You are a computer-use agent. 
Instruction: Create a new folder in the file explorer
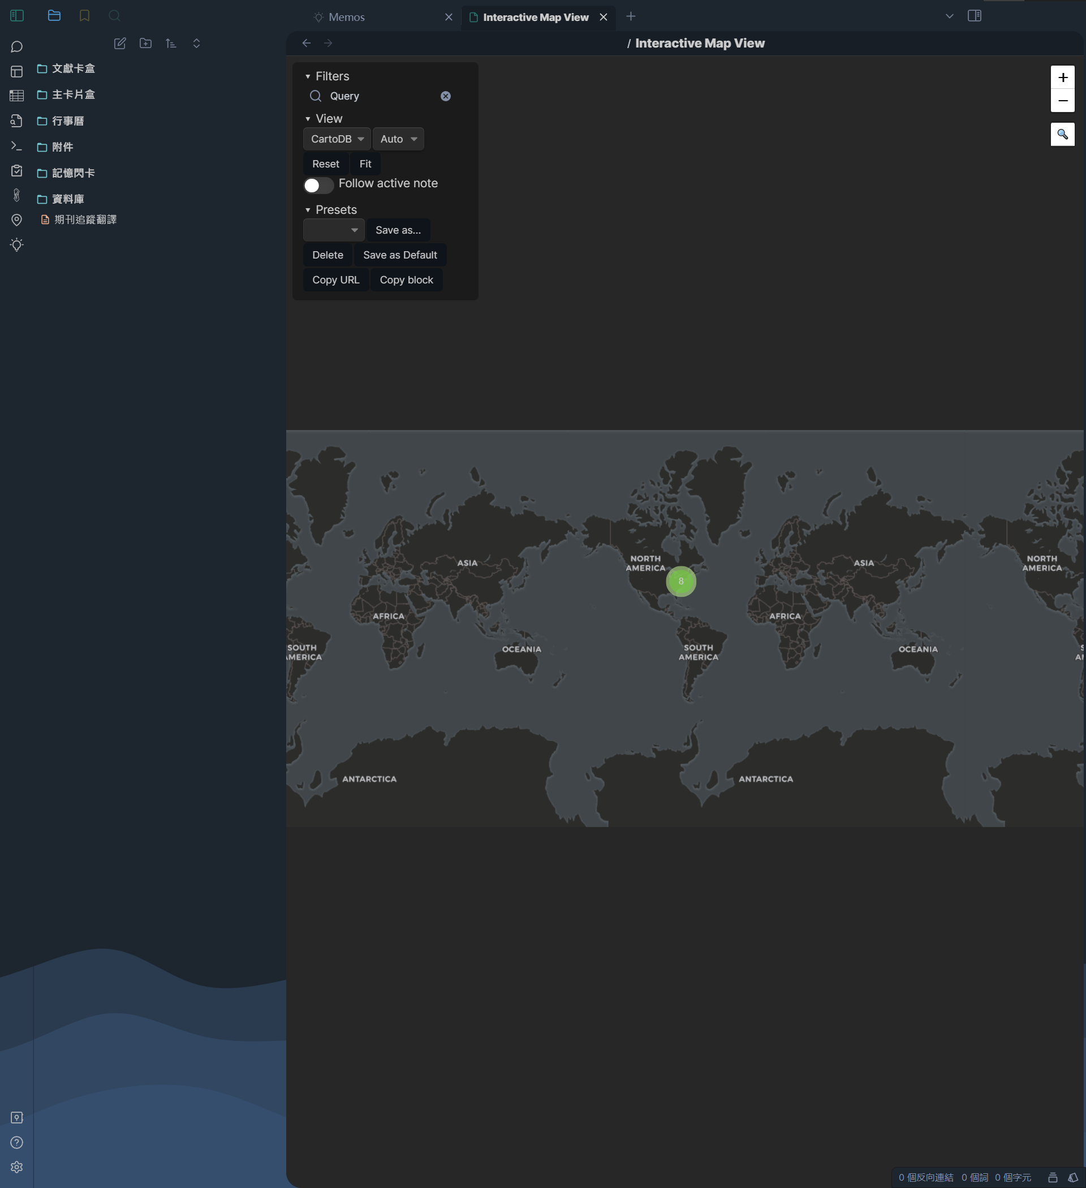(145, 43)
